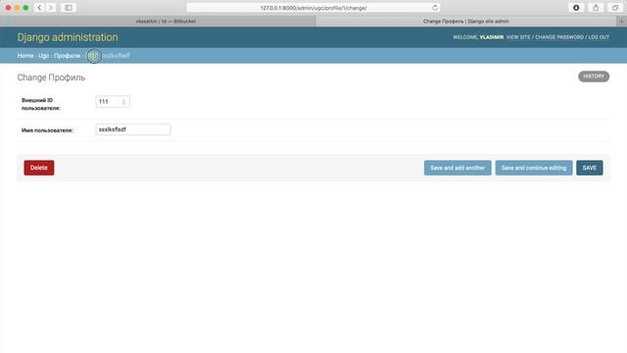Screen dimensions: 627x353
Task: Show the Safari sidebar
Action: pos(69,8)
